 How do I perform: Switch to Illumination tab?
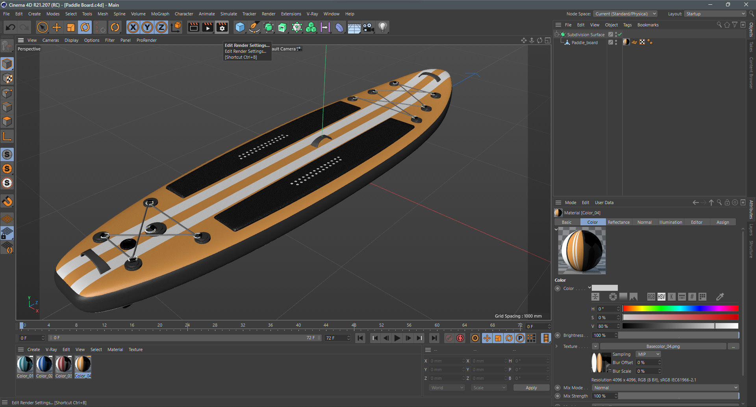coord(671,222)
